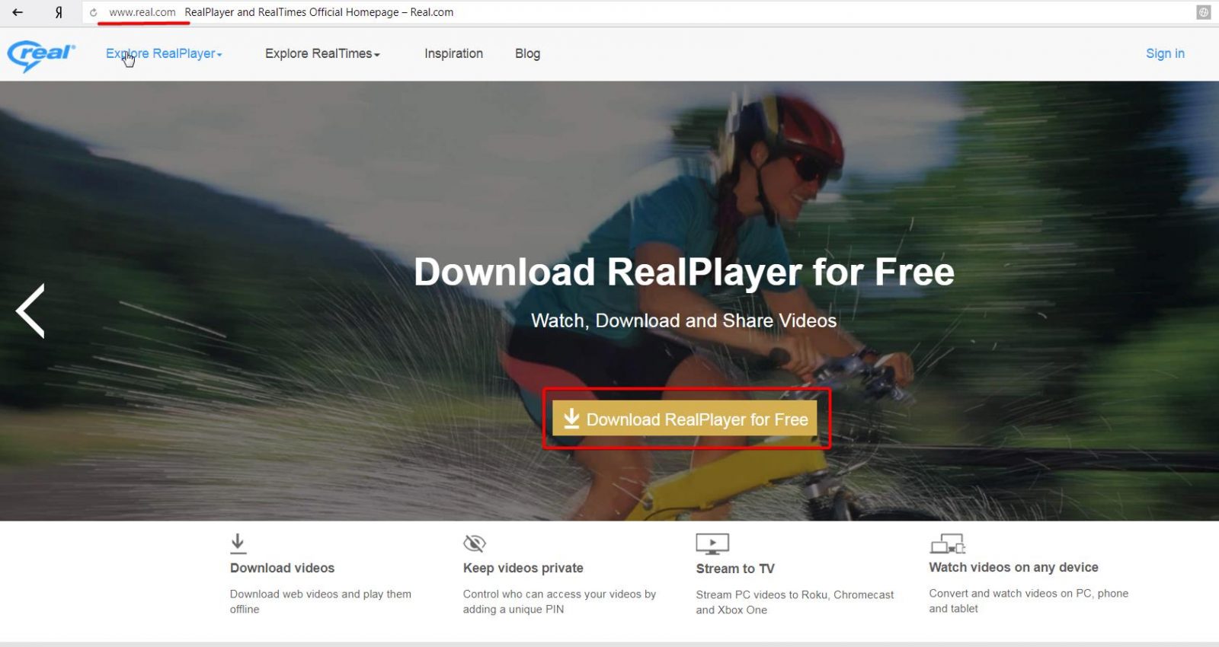Click the Stream to TV monitor icon

(712, 543)
